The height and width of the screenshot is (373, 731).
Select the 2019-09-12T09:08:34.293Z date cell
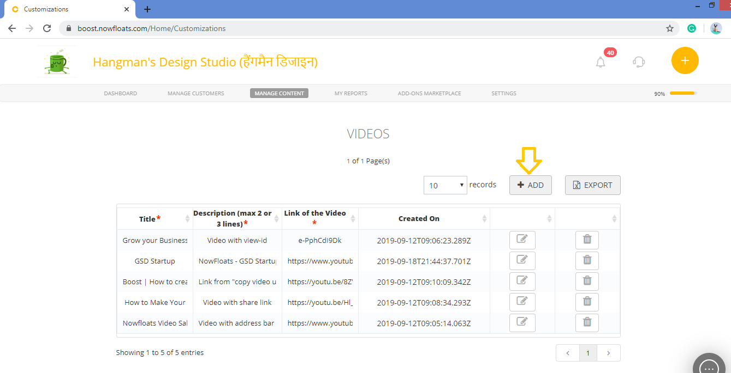(x=424, y=302)
